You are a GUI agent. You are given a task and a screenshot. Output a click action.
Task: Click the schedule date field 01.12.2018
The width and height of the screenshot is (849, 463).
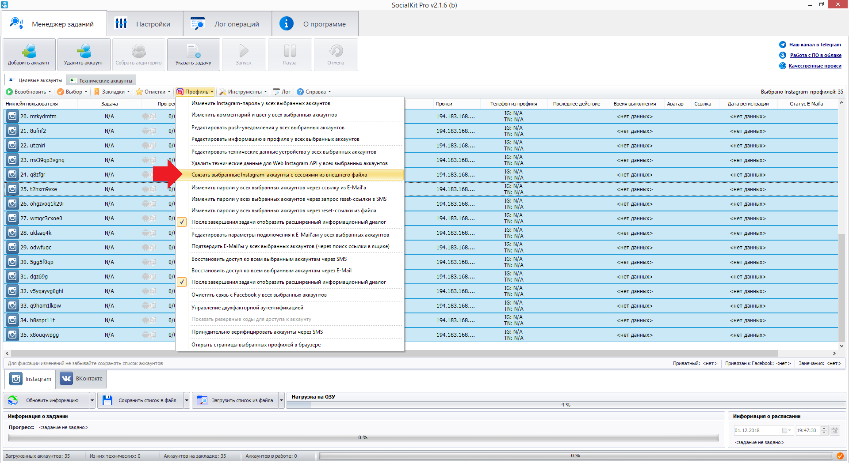click(x=764, y=430)
